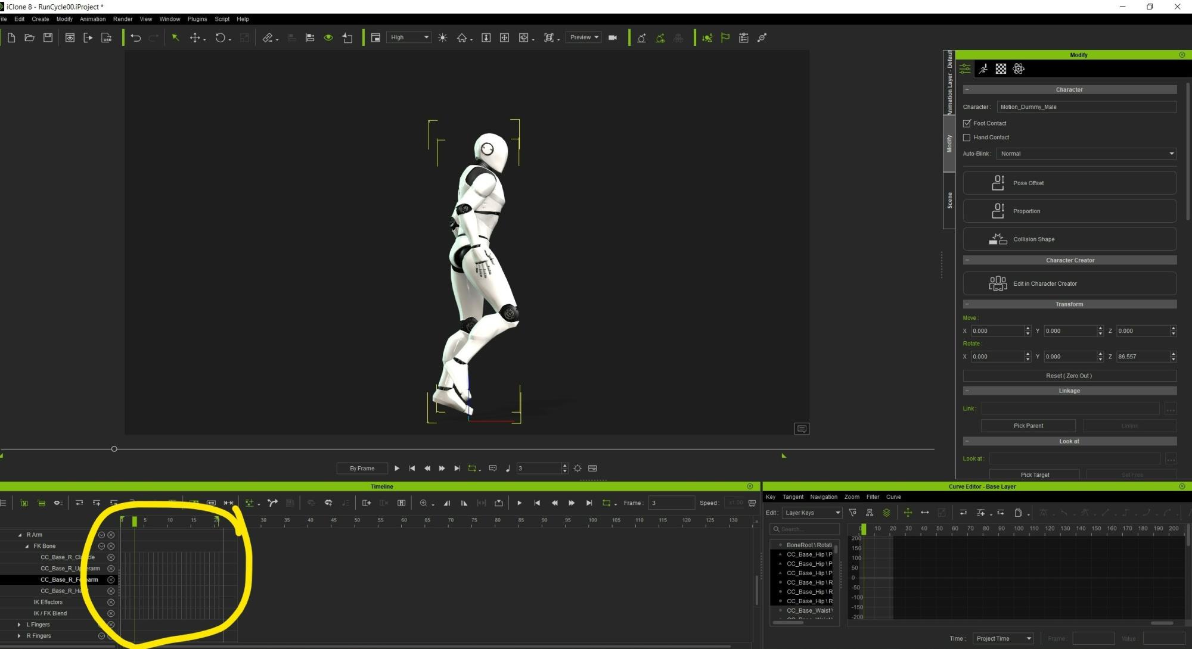Open the High quality dropdown
1192x649 pixels.
(x=409, y=38)
